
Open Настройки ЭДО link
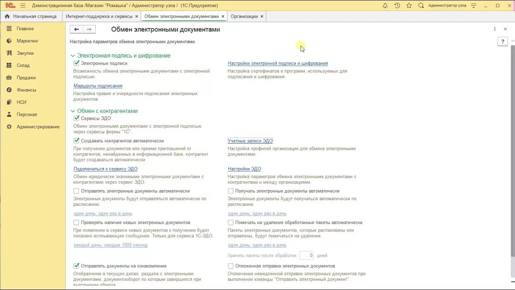[244, 169]
